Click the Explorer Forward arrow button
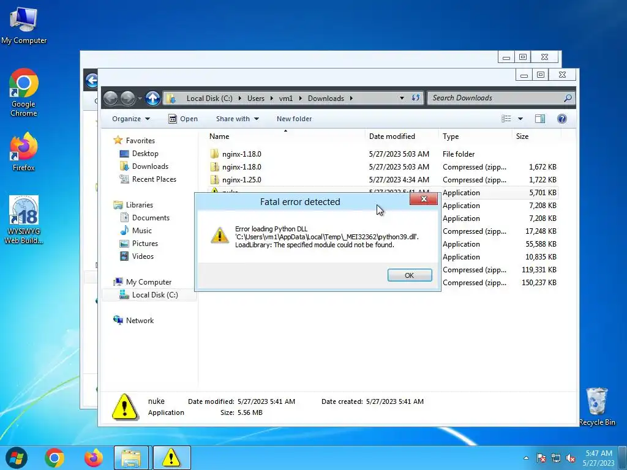 click(x=127, y=98)
